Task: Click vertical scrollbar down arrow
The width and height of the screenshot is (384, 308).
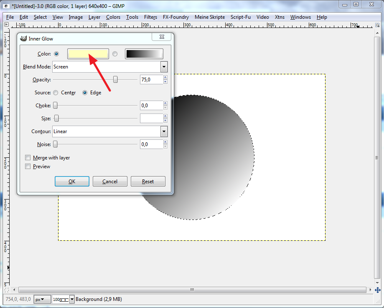Action: 377,283
